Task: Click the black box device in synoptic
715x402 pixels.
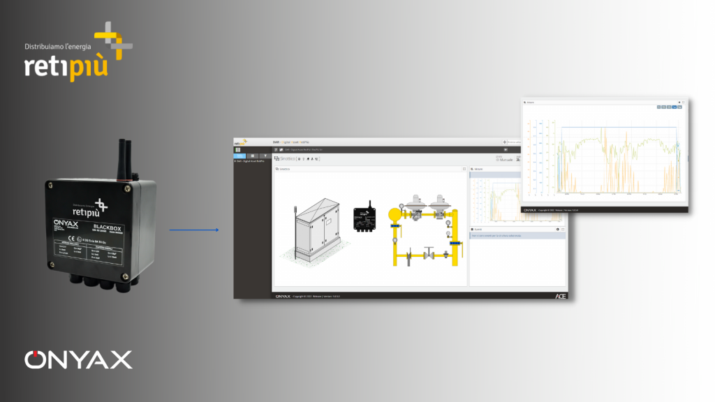Action: coord(363,210)
